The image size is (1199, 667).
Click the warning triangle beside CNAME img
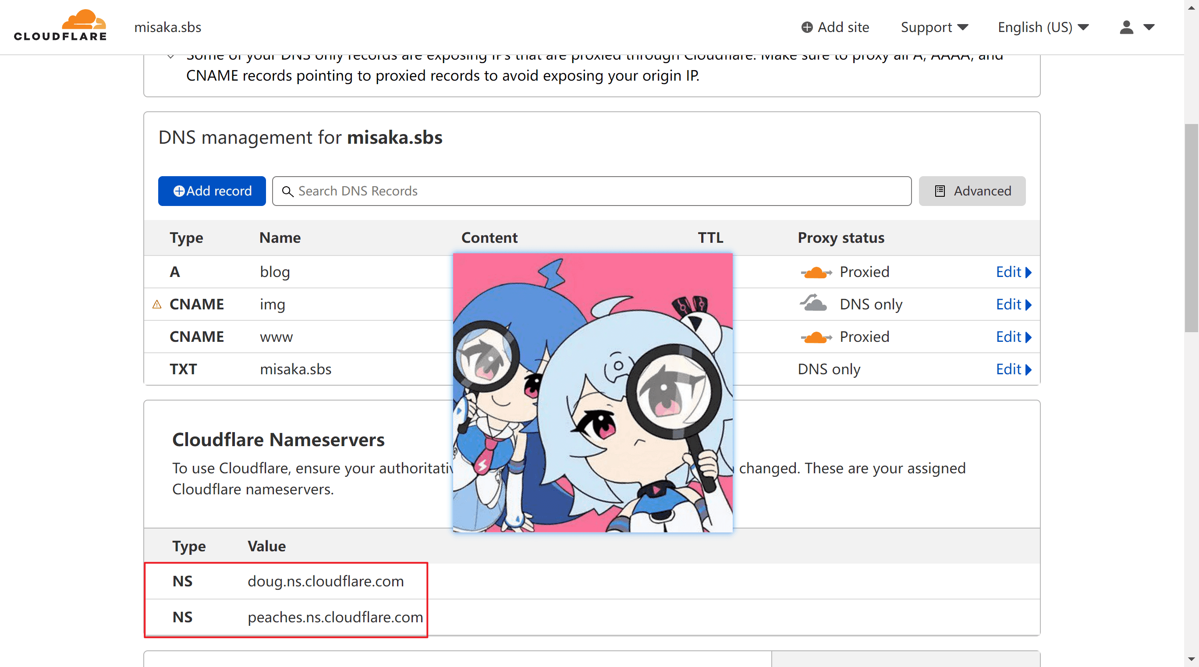pyautogui.click(x=157, y=305)
